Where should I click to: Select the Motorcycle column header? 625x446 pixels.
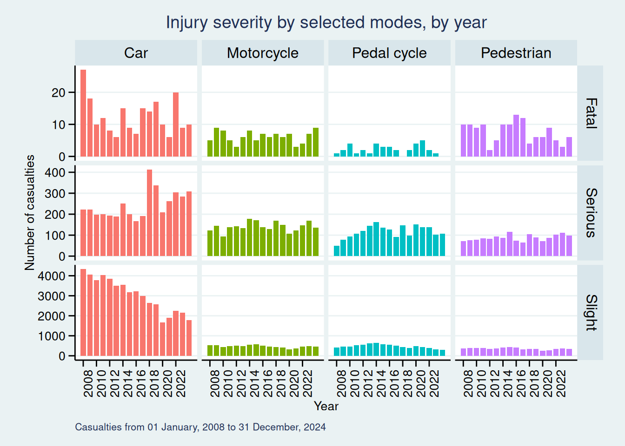click(262, 53)
